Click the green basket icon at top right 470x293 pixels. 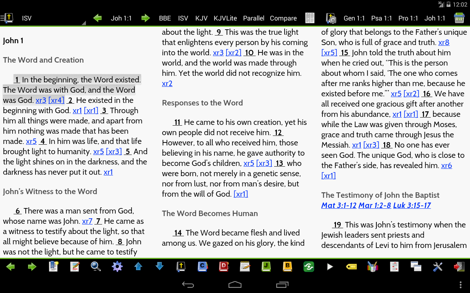[459, 18]
